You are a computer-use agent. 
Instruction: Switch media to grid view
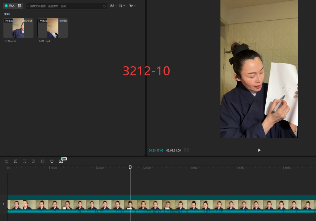click(x=112, y=6)
